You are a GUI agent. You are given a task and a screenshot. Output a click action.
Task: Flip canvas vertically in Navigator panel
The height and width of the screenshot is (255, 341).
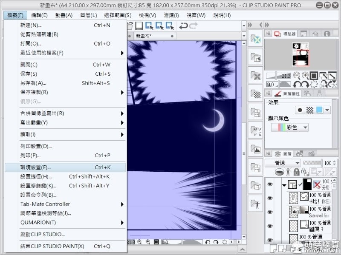click(332, 84)
